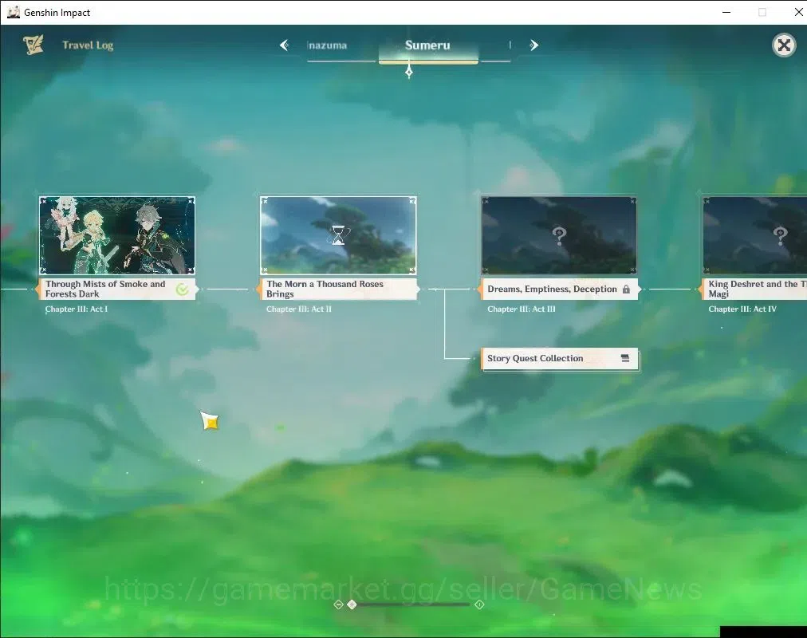The width and height of the screenshot is (807, 638).
Task: Click the diamond handle on timeline slider
Action: [352, 605]
